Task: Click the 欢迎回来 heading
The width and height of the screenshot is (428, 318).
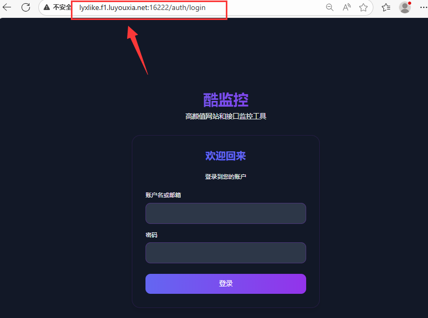Action: pos(225,156)
